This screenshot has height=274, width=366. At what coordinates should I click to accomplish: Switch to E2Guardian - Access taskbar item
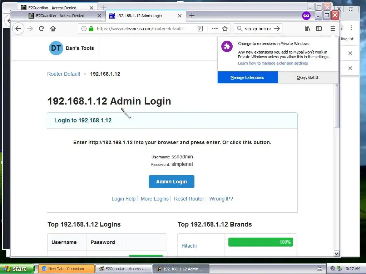click(124, 269)
